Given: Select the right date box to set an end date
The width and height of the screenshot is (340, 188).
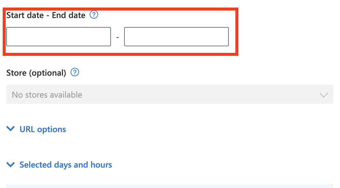Looking at the screenshot, I should point(176,37).
